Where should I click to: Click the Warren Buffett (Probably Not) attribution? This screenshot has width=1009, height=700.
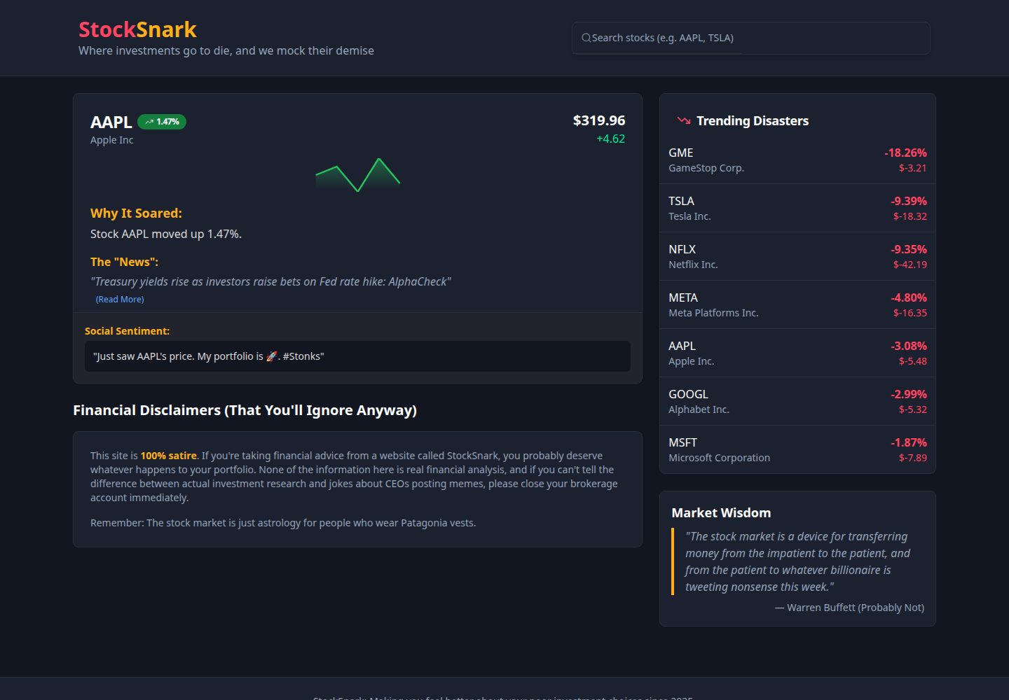click(849, 608)
